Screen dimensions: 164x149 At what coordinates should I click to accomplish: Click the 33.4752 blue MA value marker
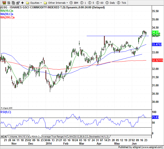[x=157, y=44]
